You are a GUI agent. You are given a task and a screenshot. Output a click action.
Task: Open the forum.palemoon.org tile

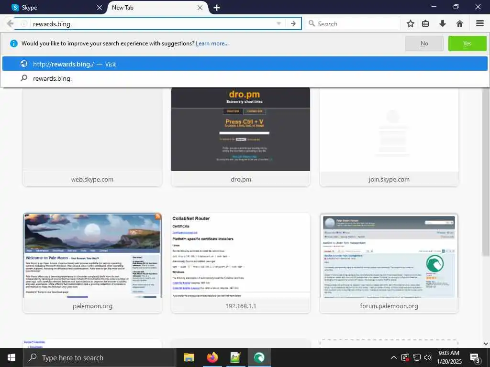(x=389, y=262)
